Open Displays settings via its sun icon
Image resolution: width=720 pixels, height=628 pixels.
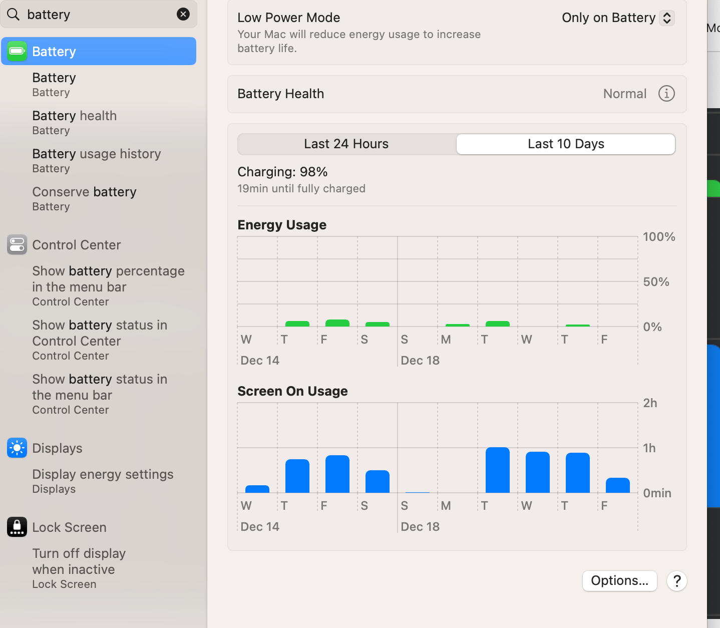coord(17,448)
